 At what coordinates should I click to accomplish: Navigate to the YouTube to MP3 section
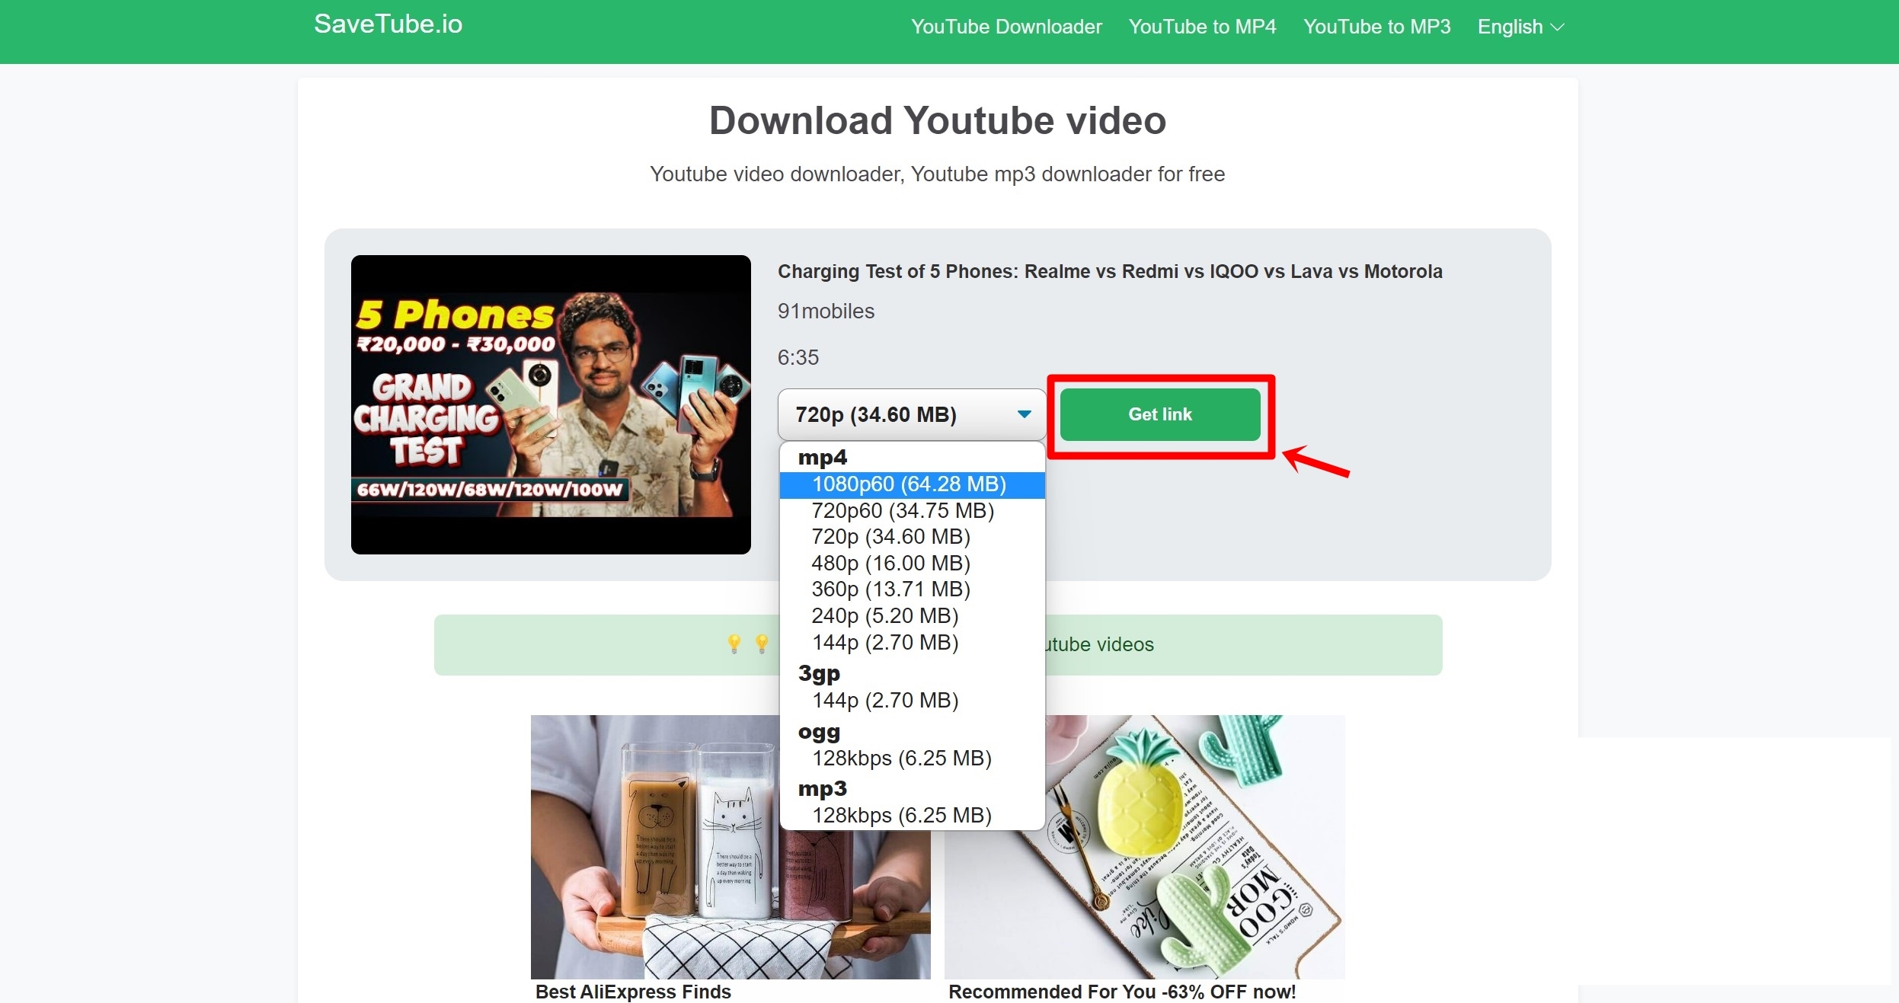click(1376, 27)
